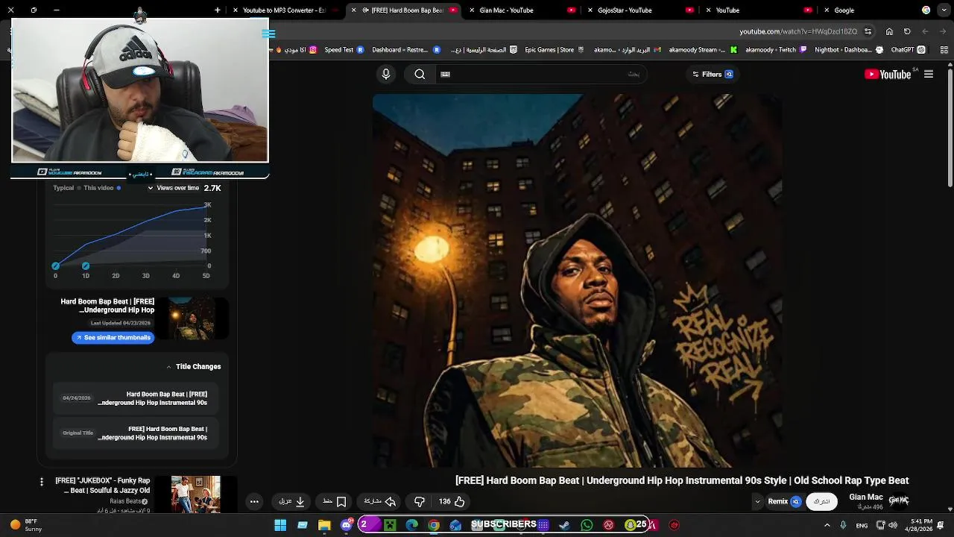Open the Hard Boom Bap thumbnail preview
The image size is (954, 537).
point(192,318)
